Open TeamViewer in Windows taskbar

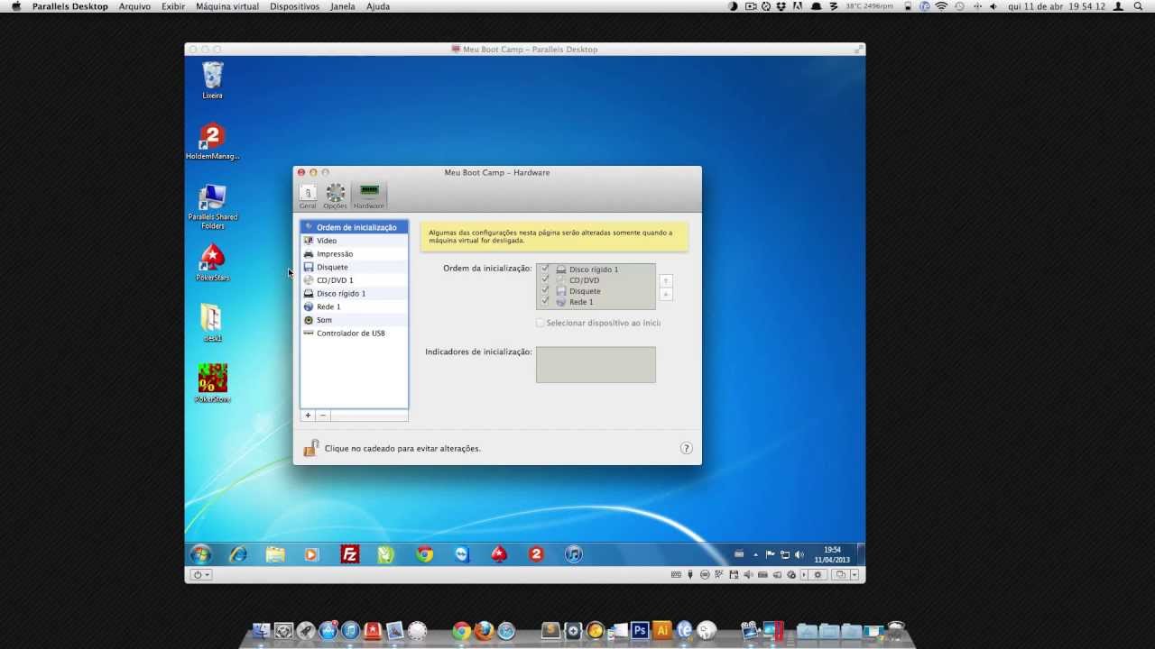coord(462,554)
